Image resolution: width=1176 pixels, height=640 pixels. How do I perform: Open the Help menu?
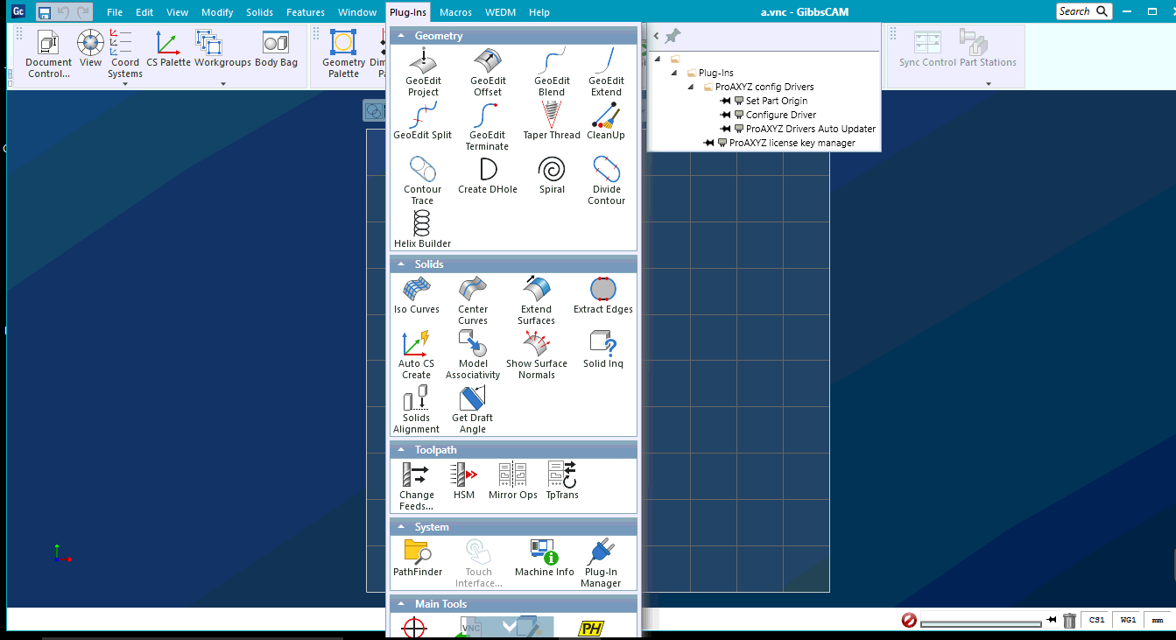(x=539, y=12)
